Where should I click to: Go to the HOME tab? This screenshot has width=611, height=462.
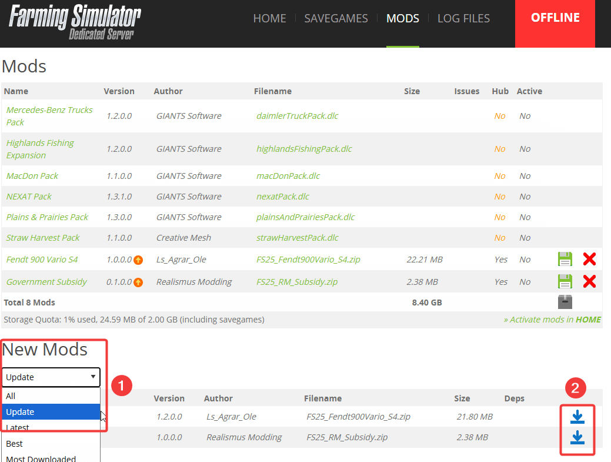(269, 18)
